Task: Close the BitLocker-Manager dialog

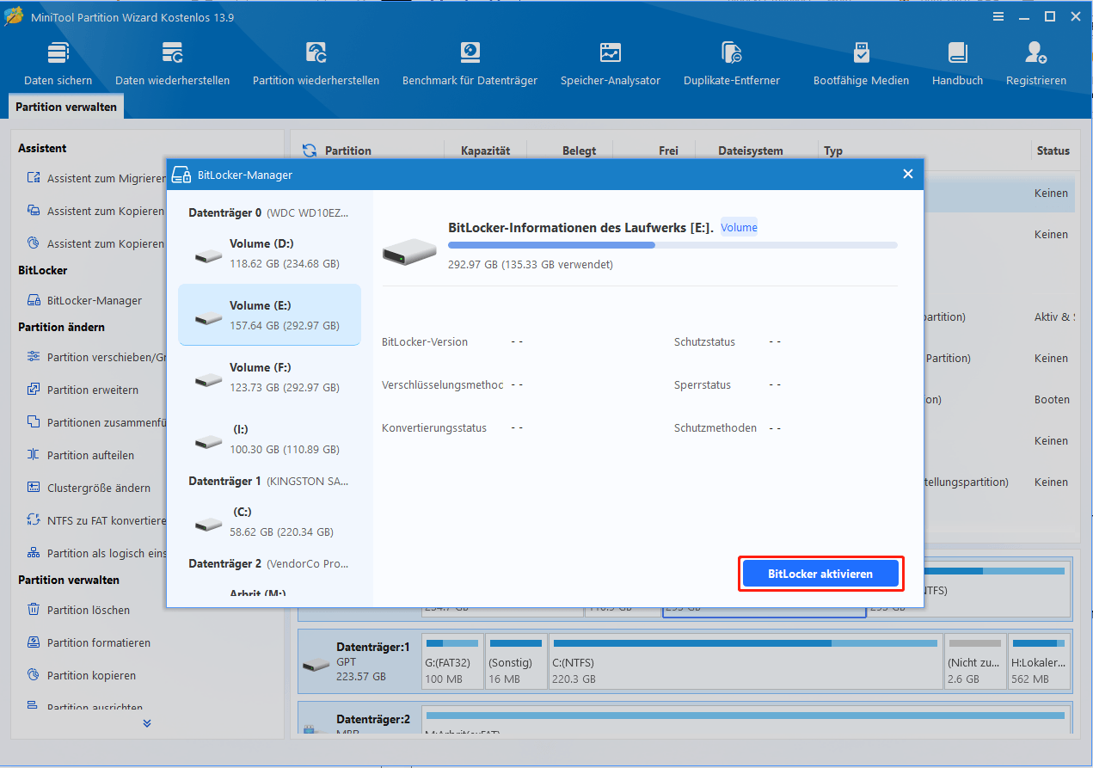Action: point(907,175)
